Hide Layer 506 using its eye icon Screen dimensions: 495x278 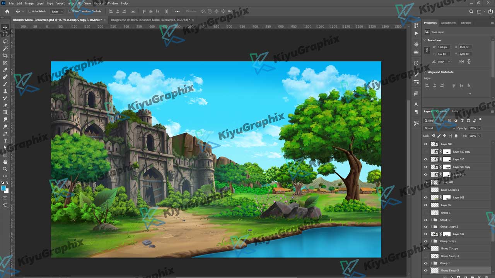tap(426, 144)
